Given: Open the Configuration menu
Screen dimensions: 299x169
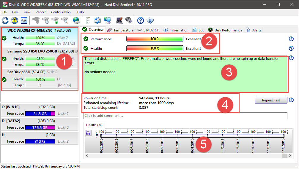Looking at the screenshot, I should pos(61,12).
